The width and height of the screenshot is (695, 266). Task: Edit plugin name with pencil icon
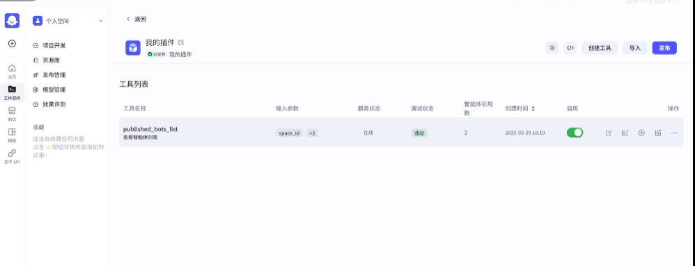pyautogui.click(x=181, y=43)
